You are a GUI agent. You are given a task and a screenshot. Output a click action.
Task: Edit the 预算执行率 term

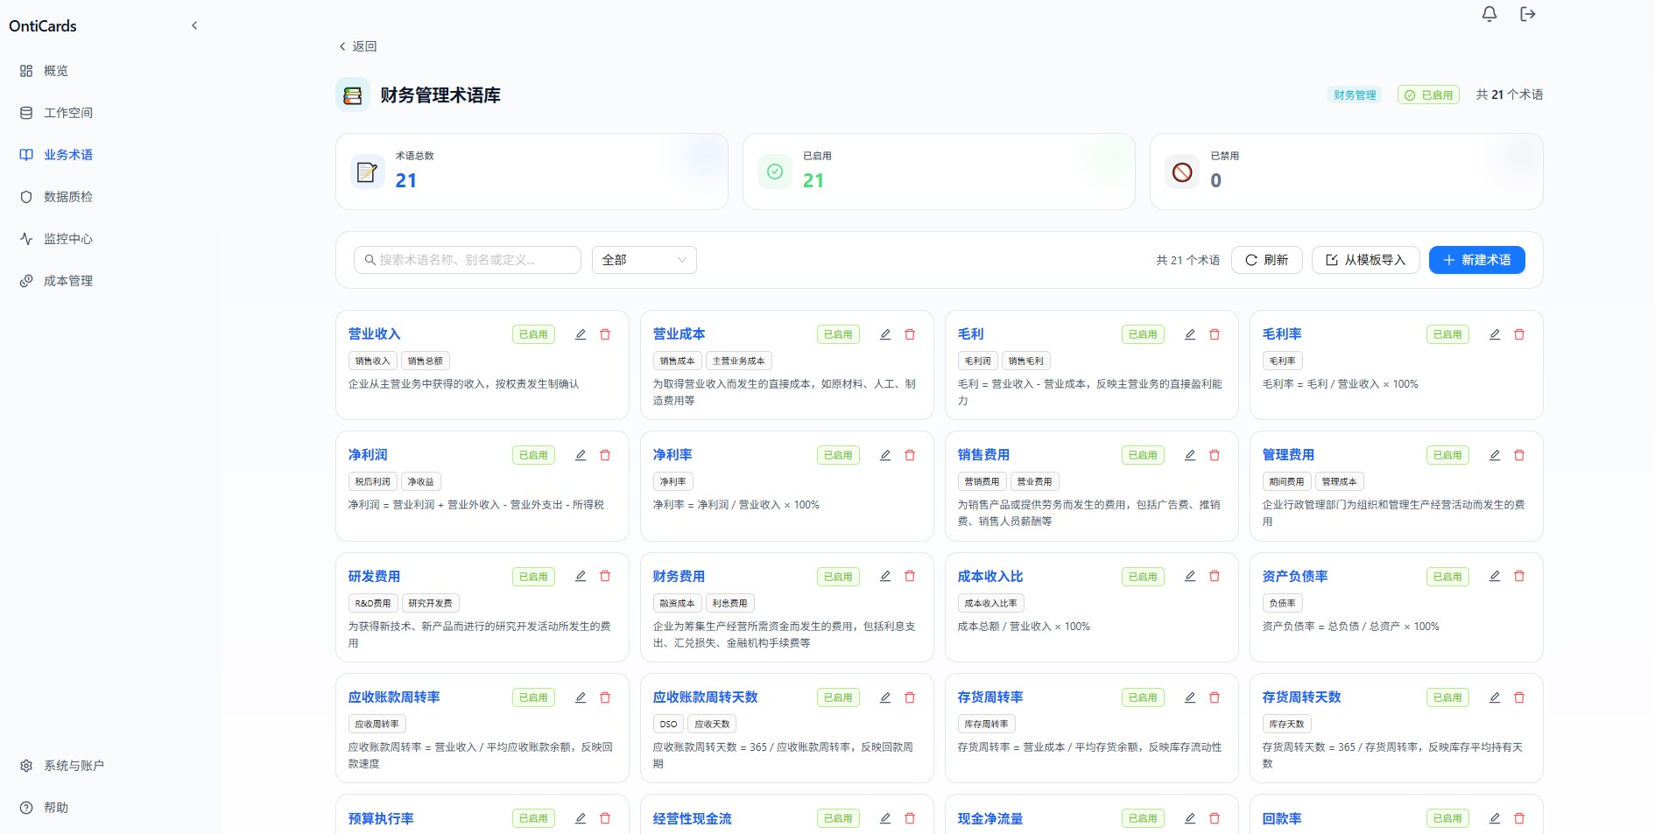click(x=581, y=818)
